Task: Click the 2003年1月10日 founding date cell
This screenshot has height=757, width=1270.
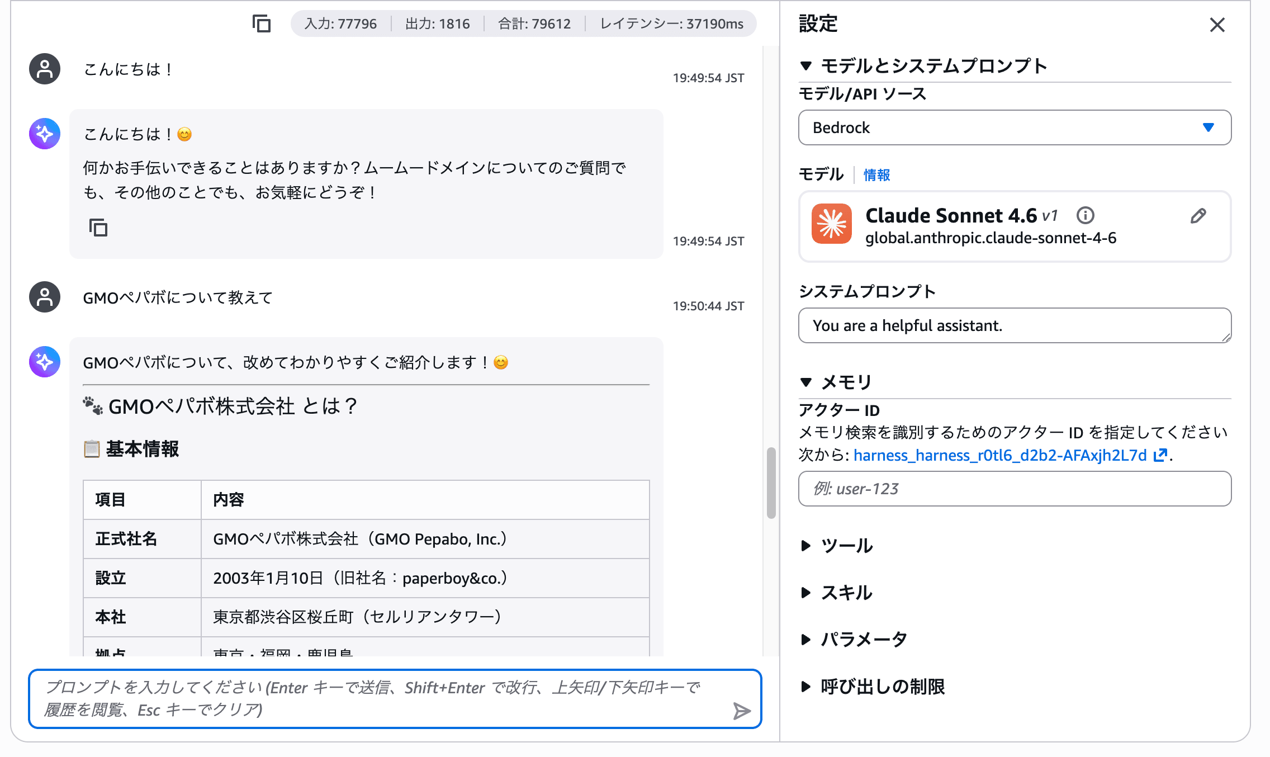Action: click(425, 578)
